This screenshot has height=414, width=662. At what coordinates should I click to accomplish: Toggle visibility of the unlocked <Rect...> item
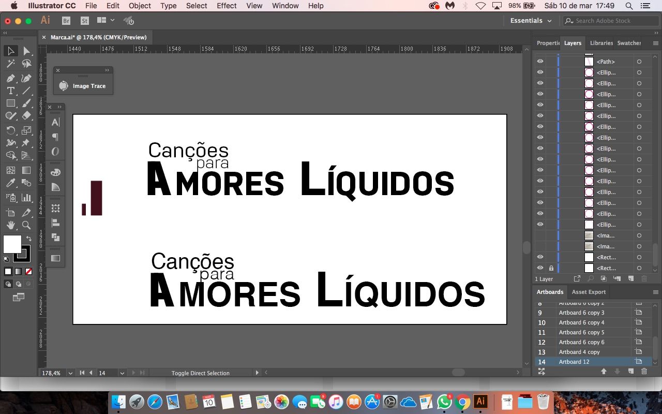pos(540,257)
